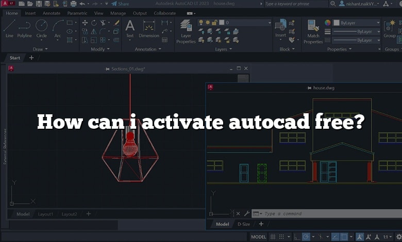Toggle drawing grid display in status bar
The width and height of the screenshot is (402, 242).
[273, 237]
